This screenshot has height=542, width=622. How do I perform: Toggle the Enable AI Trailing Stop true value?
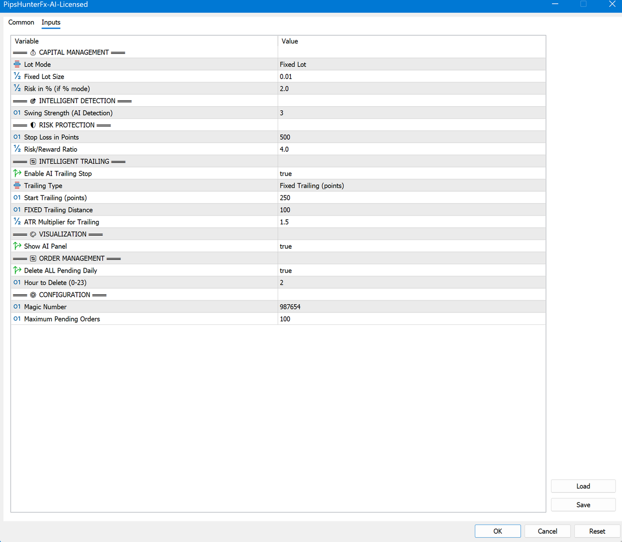point(286,174)
